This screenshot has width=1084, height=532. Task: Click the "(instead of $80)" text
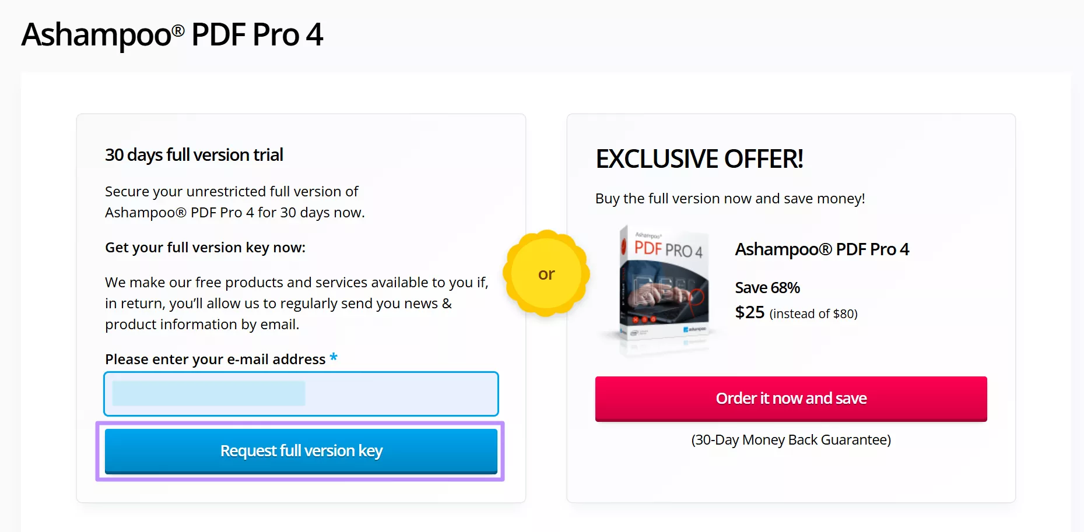click(813, 314)
